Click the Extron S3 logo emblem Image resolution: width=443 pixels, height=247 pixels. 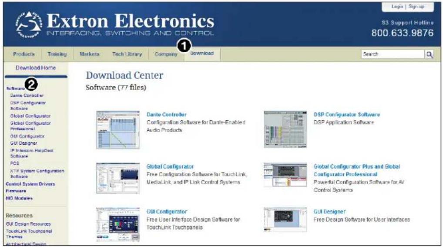(29, 25)
